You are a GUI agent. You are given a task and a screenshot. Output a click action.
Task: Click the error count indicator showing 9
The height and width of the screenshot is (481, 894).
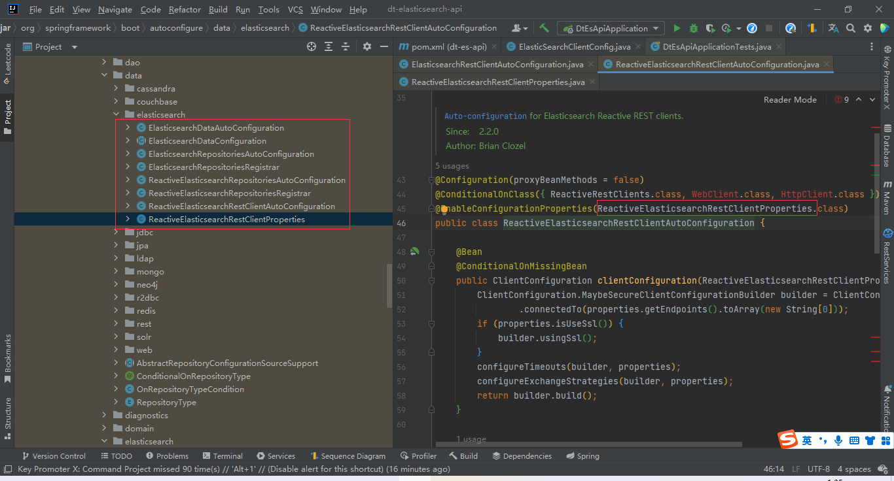click(x=842, y=99)
